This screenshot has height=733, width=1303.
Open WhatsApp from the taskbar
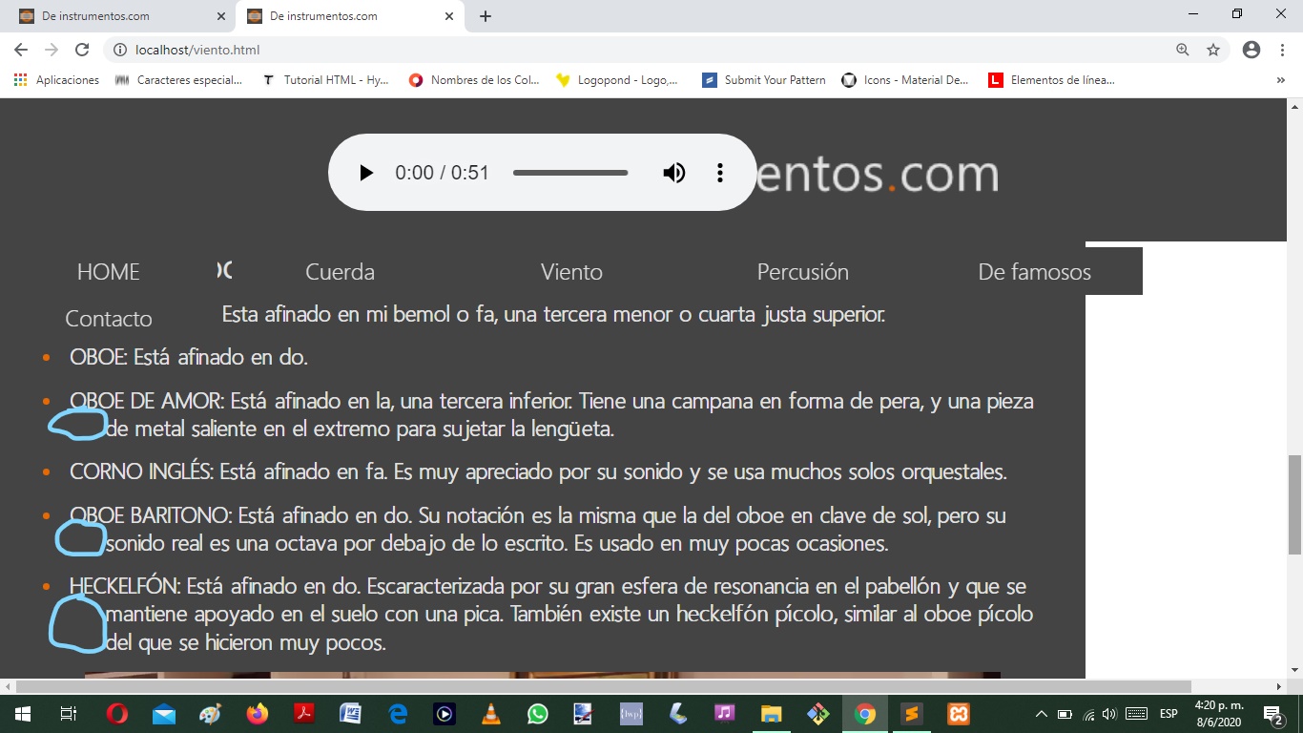point(537,714)
